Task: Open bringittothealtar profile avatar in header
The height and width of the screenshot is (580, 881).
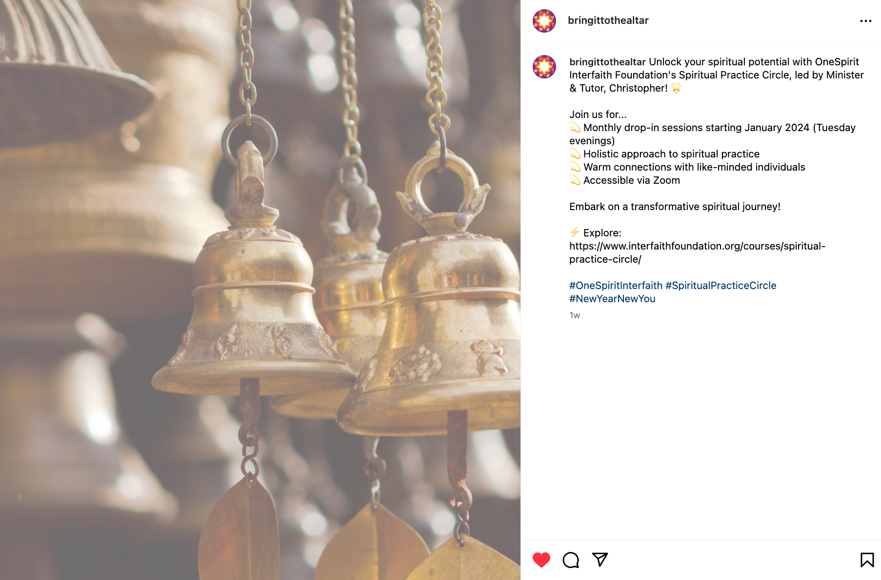Action: click(x=544, y=21)
